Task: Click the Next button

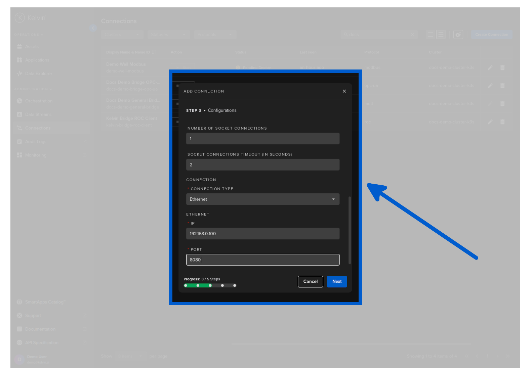Action: pos(336,282)
